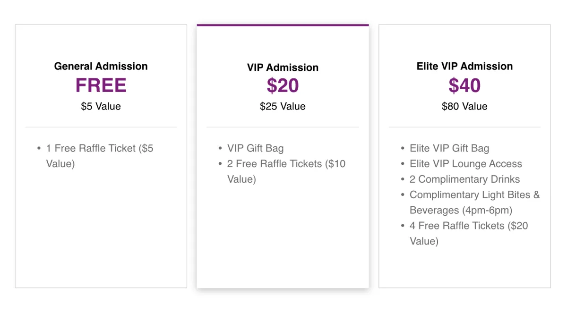
Task: Click the divider line in General Admission card
Action: click(x=101, y=127)
